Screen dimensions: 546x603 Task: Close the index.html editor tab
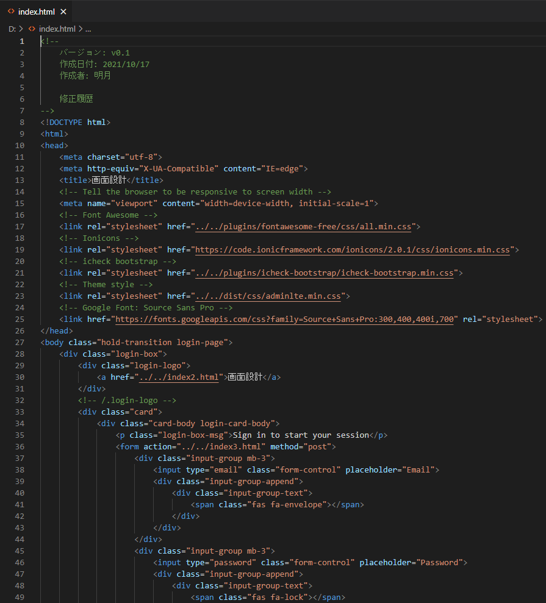(x=63, y=12)
